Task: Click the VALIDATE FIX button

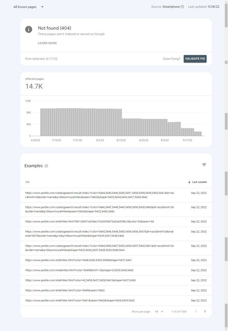Action: point(195,58)
